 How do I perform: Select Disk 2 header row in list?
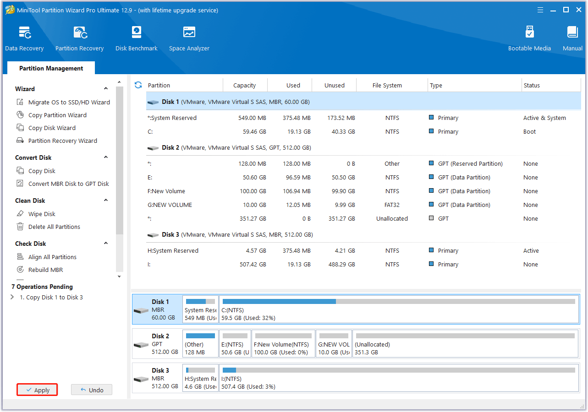coord(363,147)
